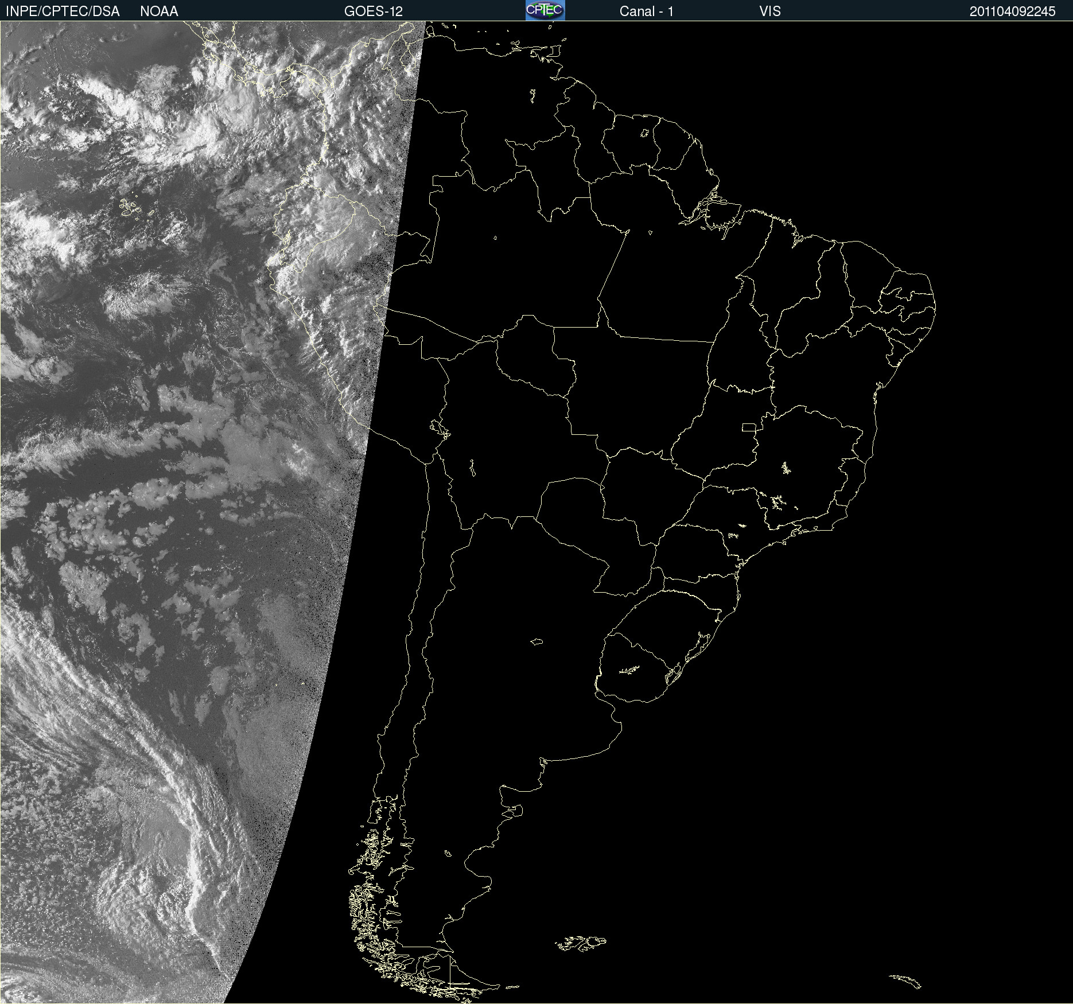Click the Canal - 1 channel label
The width and height of the screenshot is (1073, 1004).
tap(646, 11)
